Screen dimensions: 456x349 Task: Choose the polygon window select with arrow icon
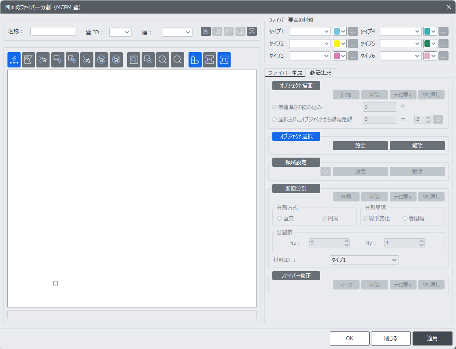click(72, 60)
